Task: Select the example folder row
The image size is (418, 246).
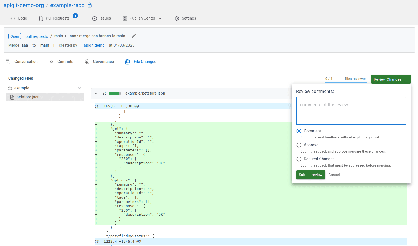Action: (45, 88)
